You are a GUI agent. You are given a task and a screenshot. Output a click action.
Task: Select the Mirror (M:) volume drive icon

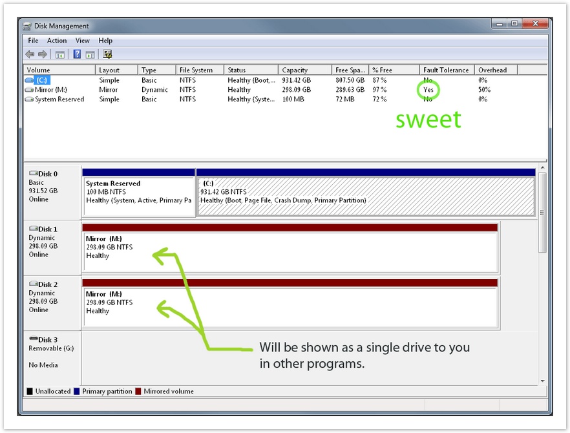[29, 90]
